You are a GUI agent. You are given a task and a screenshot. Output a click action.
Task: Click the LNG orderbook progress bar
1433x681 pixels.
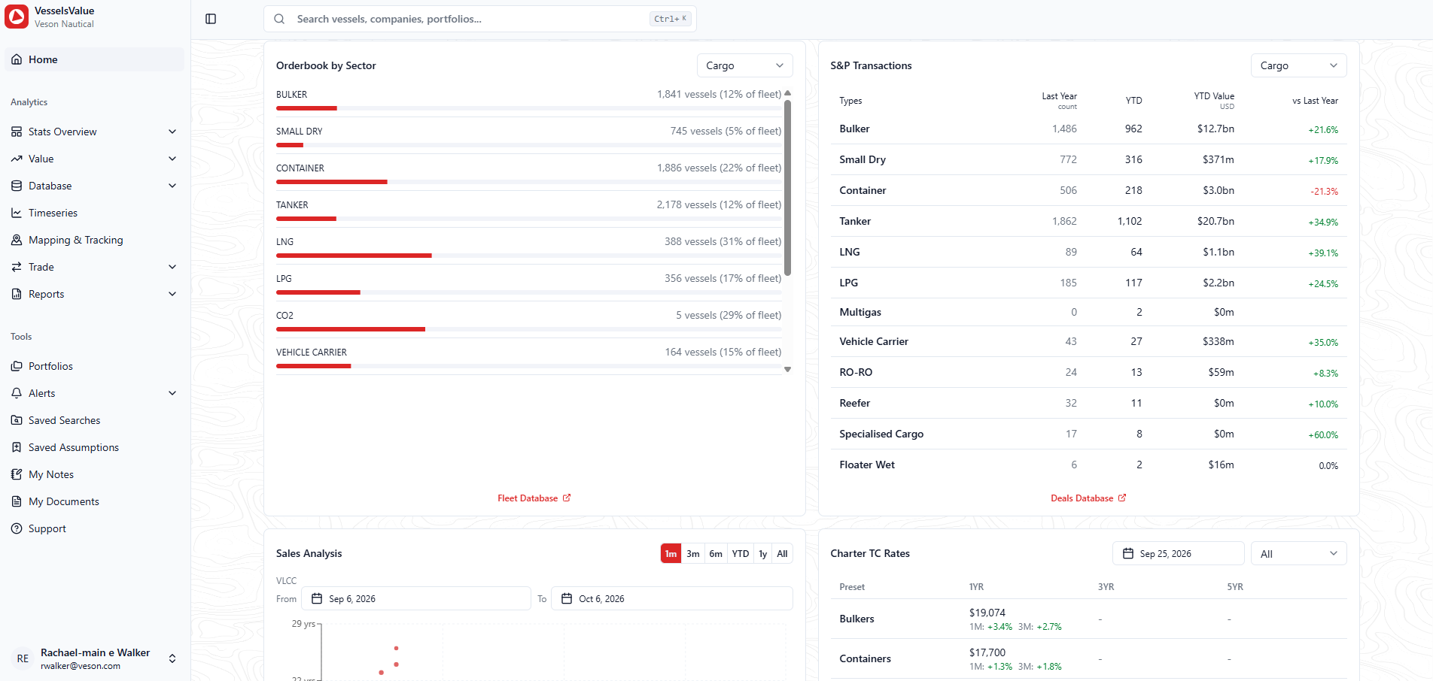coord(528,256)
